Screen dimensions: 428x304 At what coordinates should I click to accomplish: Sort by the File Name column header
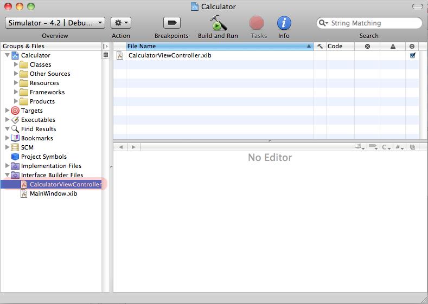220,47
